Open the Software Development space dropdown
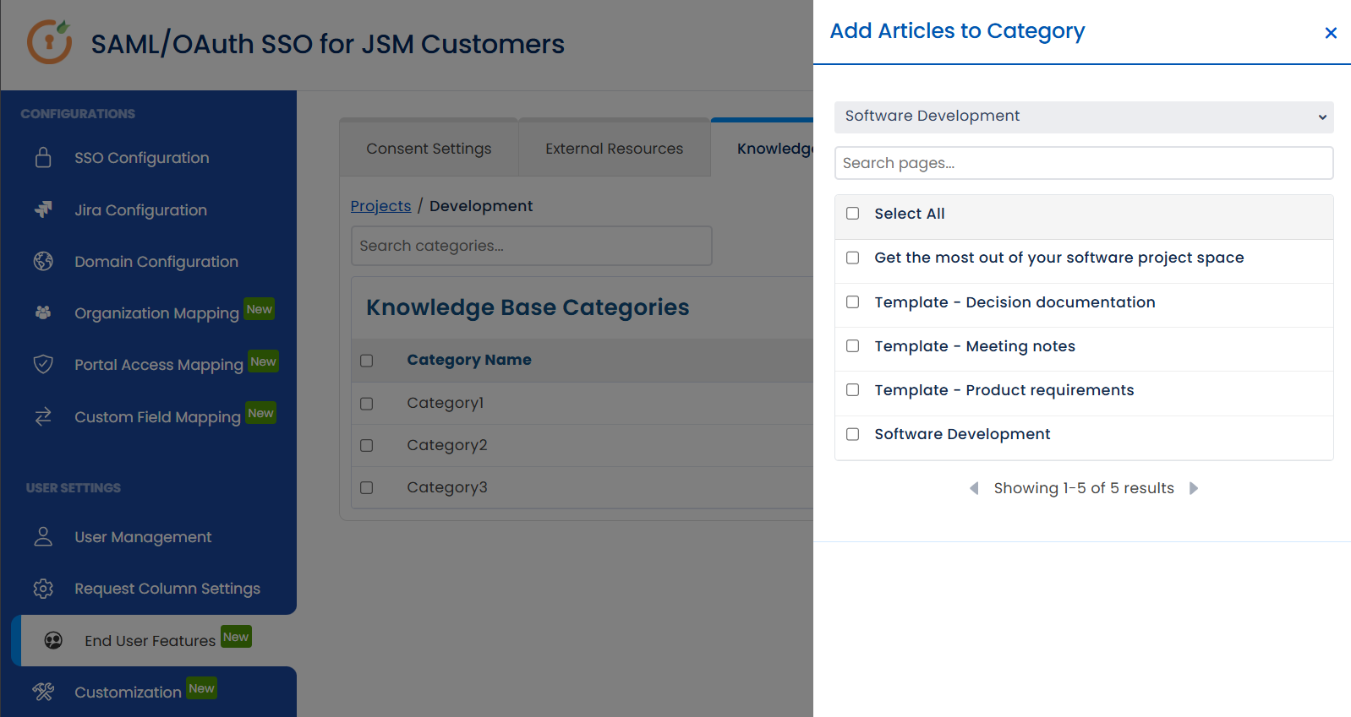 (x=1084, y=117)
